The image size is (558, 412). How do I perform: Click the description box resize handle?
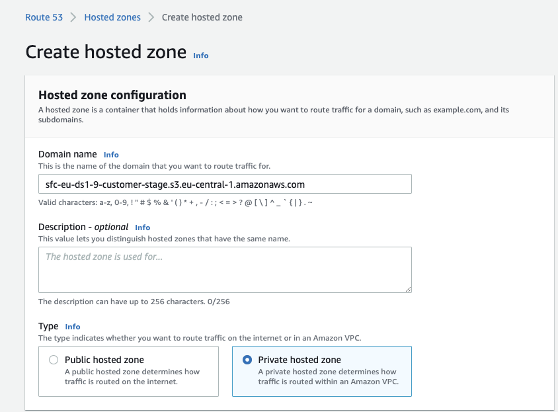408,289
